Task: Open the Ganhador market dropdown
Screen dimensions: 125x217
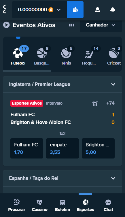Action: [101, 25]
